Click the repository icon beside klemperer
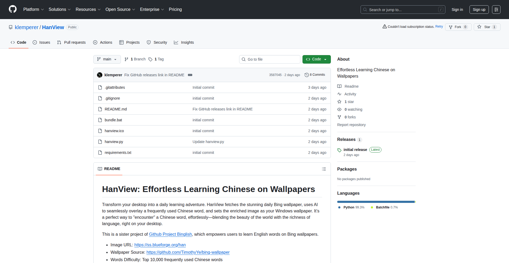Screen dimensions: 509x263 point(11,27)
